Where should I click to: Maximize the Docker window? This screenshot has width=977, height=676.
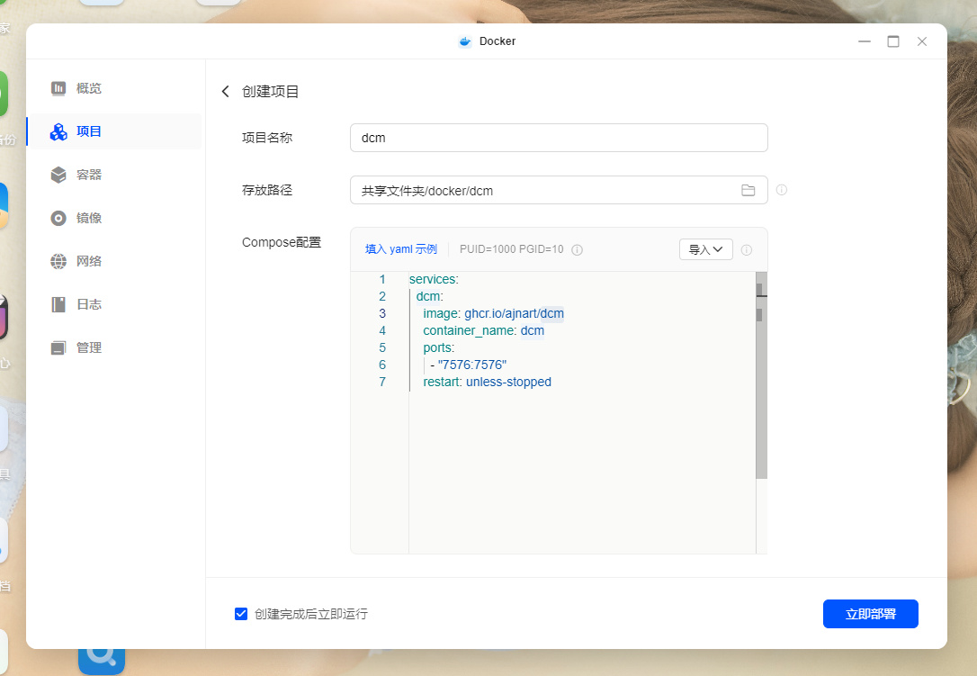pyautogui.click(x=892, y=41)
